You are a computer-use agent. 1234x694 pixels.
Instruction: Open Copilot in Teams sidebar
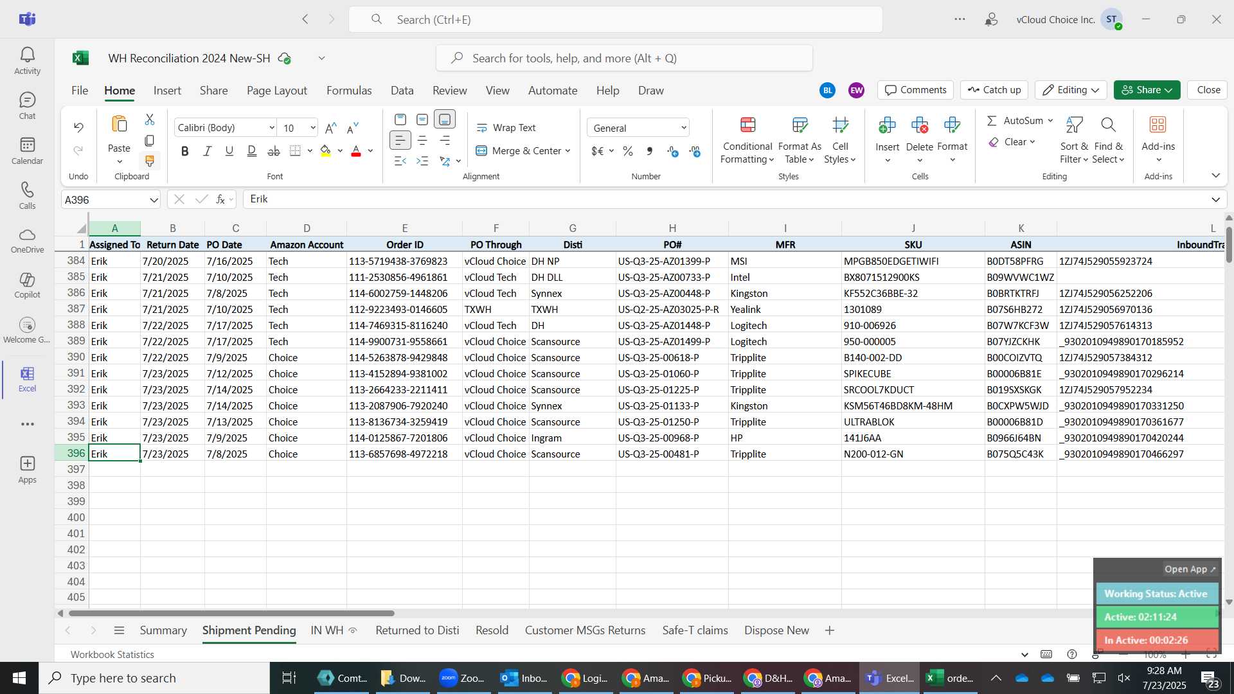point(27,286)
